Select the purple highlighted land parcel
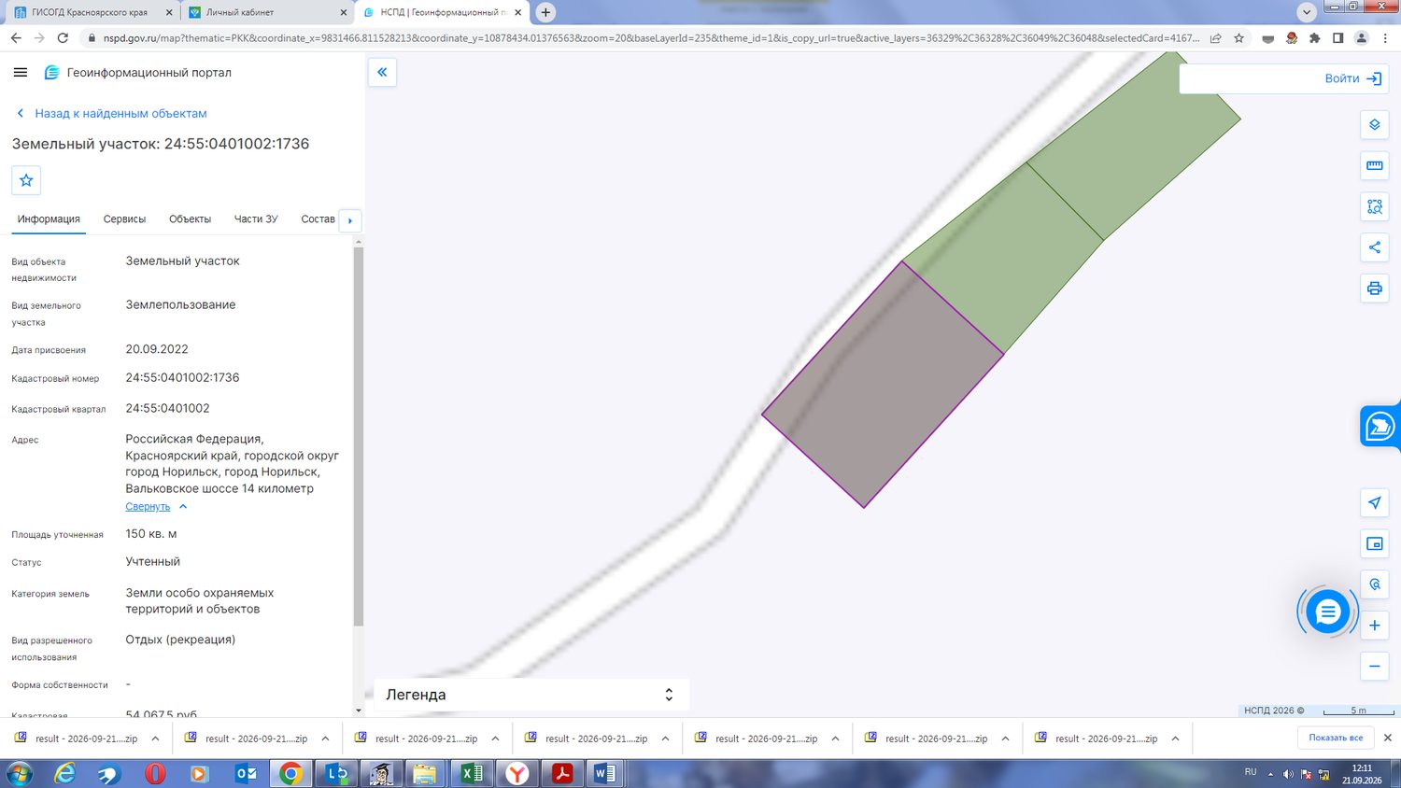1401x788 pixels. pyautogui.click(x=883, y=385)
